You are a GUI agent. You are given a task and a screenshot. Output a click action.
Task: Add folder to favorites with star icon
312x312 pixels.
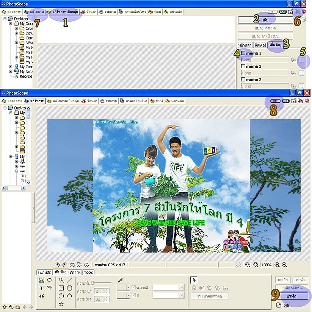[5, 307]
